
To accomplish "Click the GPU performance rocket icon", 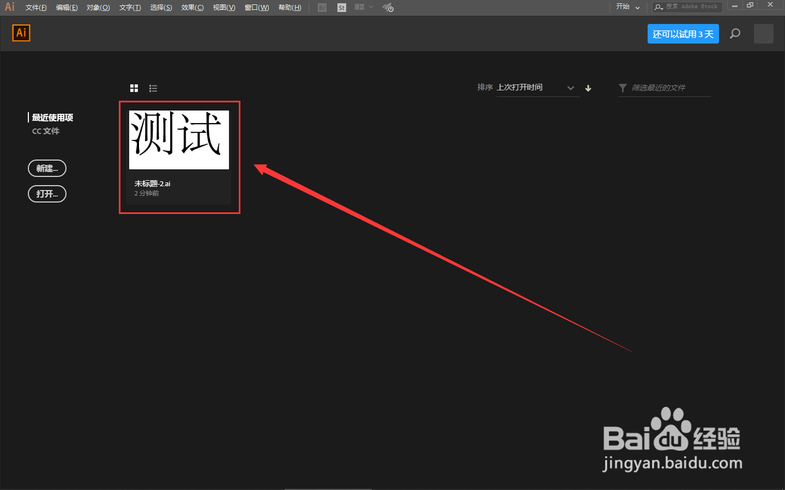I will click(388, 8).
